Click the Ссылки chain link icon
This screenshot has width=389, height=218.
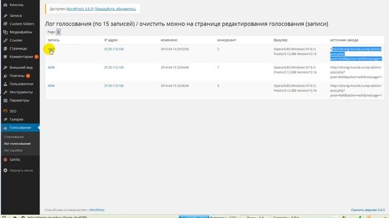pyautogui.click(x=5, y=41)
